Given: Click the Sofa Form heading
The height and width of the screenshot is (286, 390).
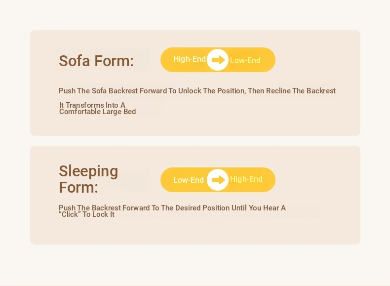Looking at the screenshot, I should (x=96, y=61).
